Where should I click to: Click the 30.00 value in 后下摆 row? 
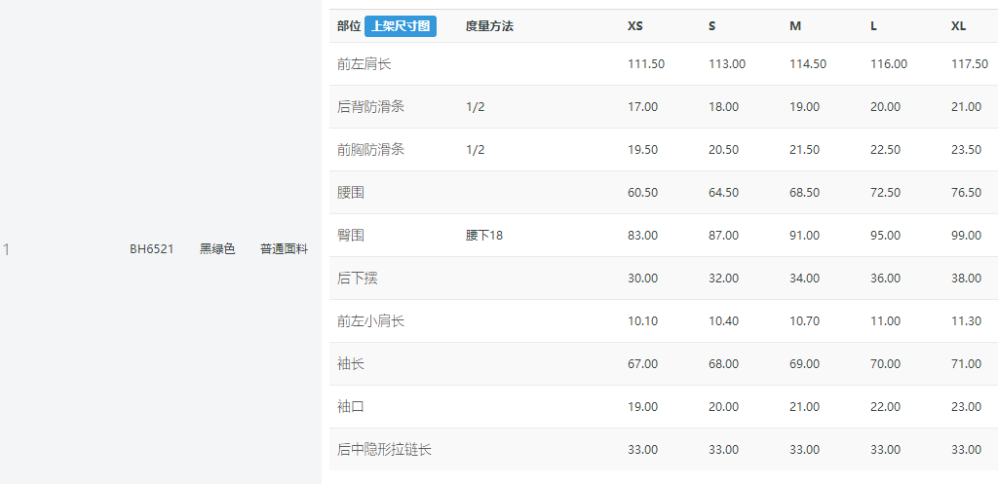click(643, 278)
